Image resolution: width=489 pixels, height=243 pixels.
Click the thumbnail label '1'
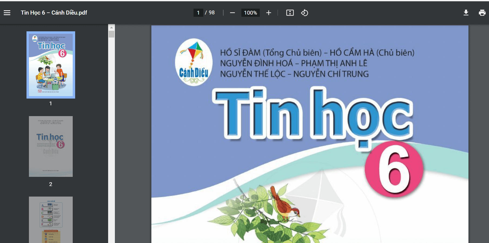pyautogui.click(x=51, y=103)
